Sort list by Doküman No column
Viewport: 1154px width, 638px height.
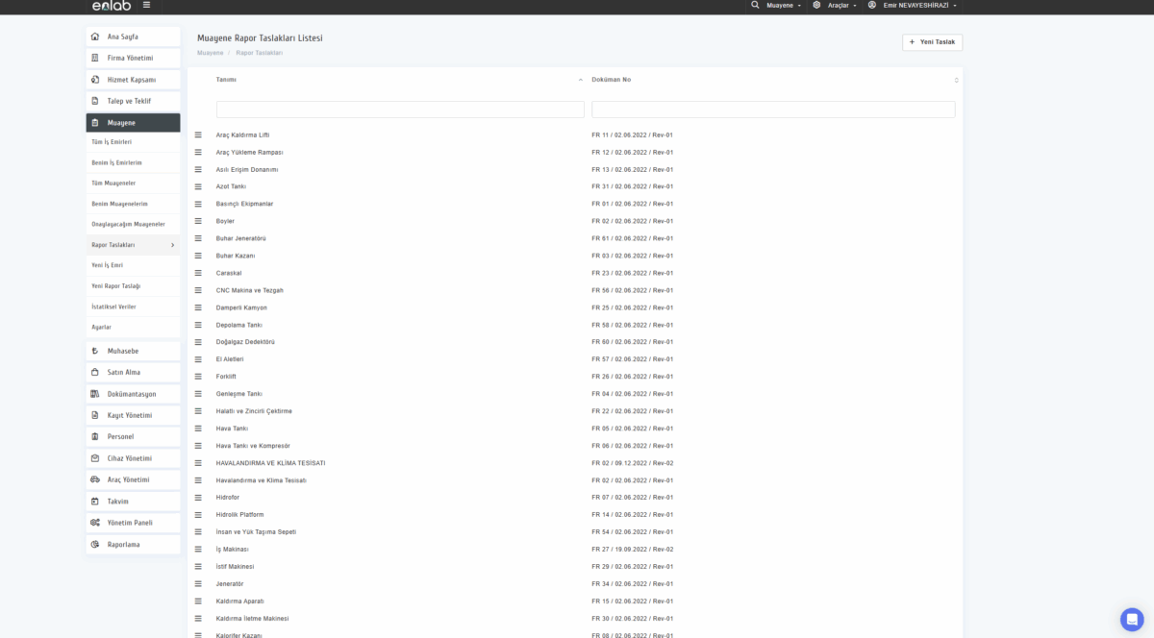click(612, 80)
